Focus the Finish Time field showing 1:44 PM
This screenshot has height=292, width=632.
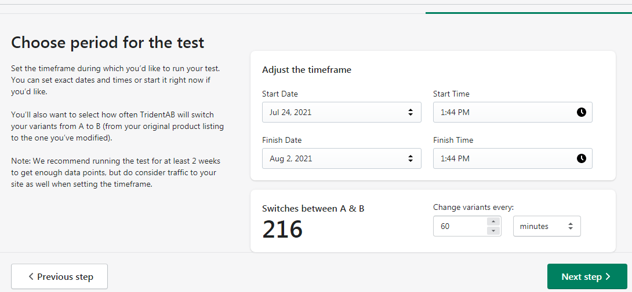coord(503,158)
